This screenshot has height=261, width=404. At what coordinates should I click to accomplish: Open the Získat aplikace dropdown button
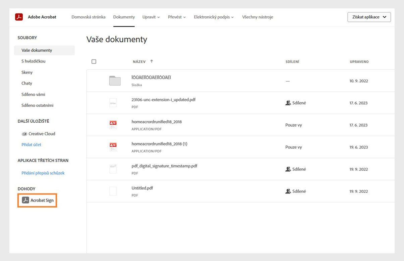click(x=369, y=17)
